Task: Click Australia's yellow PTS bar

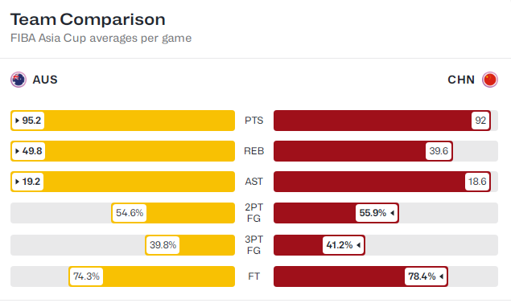Action: click(x=122, y=121)
